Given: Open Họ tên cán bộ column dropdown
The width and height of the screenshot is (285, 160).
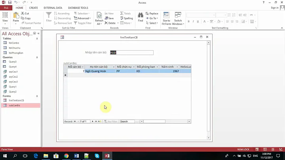Looking at the screenshot, I should pos(114,67).
